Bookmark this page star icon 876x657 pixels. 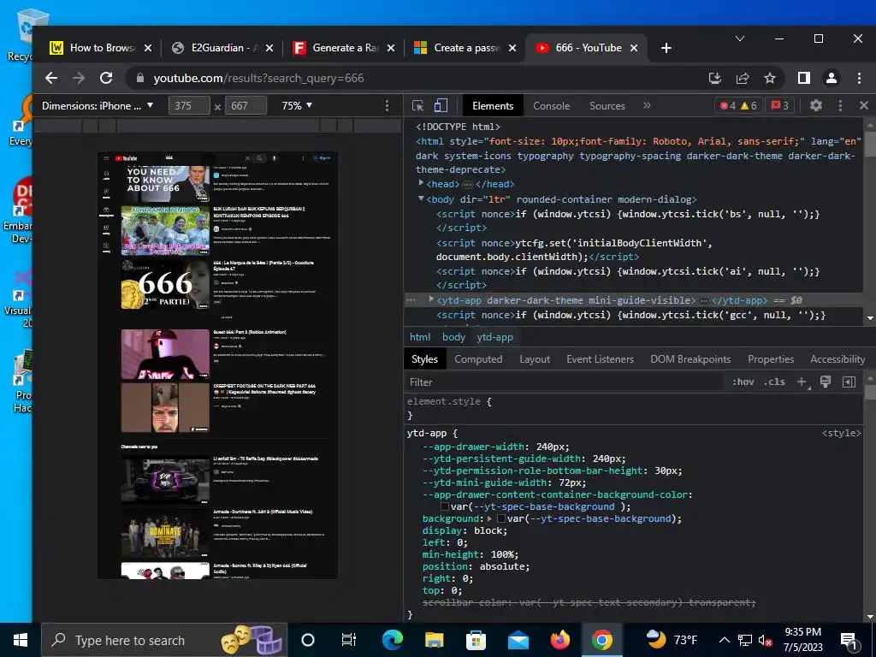(x=770, y=78)
